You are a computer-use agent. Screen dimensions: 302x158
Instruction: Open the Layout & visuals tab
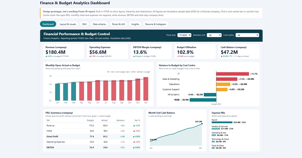tap(68, 24)
